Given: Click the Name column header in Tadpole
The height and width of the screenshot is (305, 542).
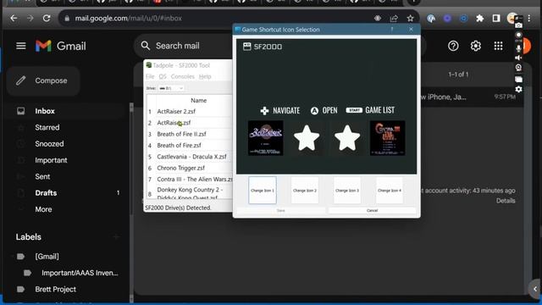Looking at the screenshot, I should pos(198,100).
